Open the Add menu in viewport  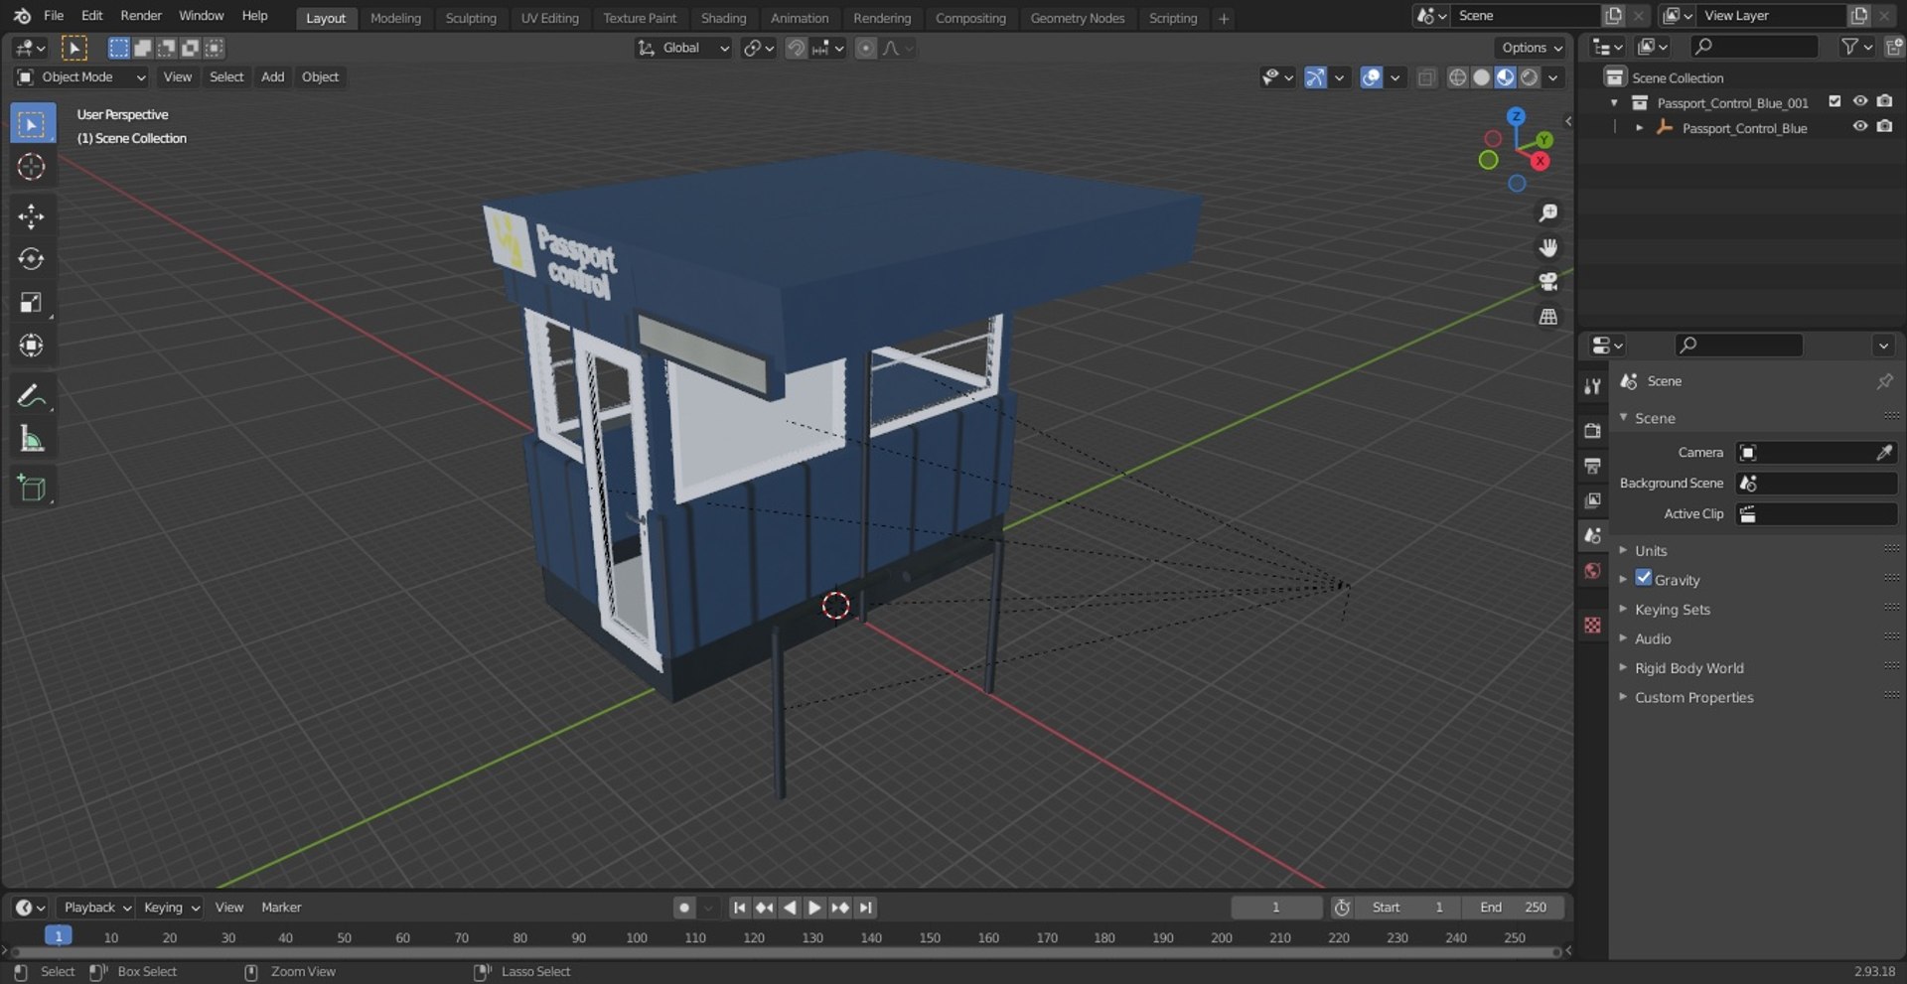pos(272,77)
